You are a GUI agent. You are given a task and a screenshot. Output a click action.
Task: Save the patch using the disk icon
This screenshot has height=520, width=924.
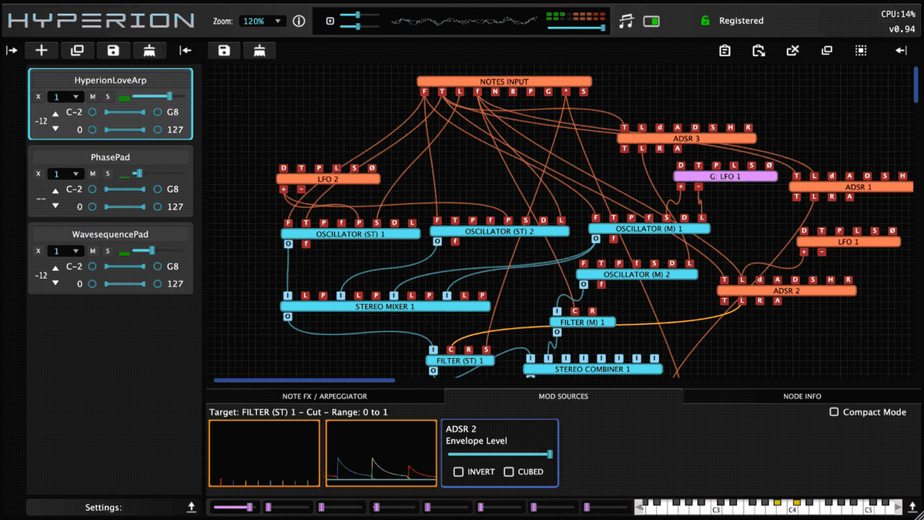[x=113, y=50]
